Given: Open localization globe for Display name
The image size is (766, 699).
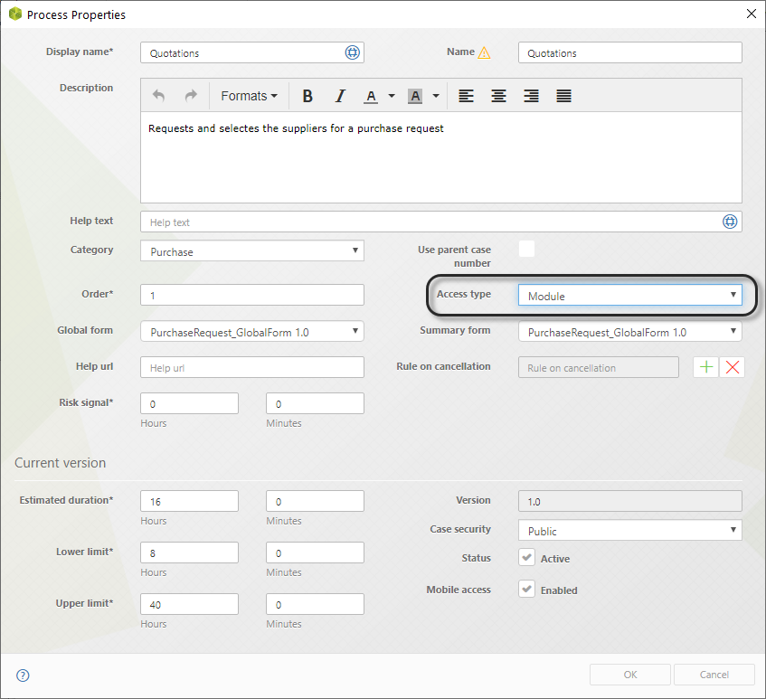Looking at the screenshot, I should pyautogui.click(x=352, y=52).
